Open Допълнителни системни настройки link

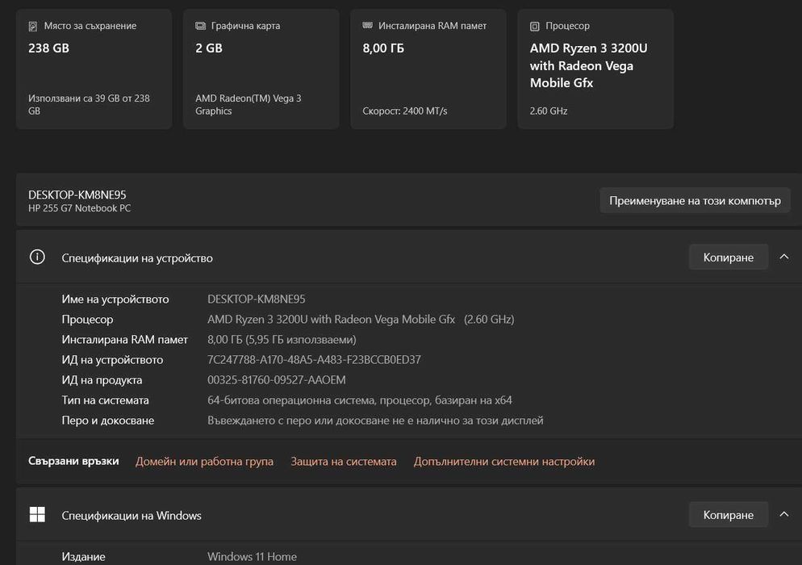pos(503,461)
